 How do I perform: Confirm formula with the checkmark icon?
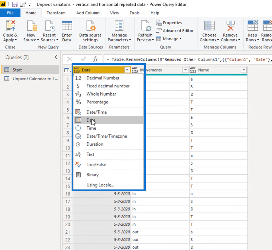(83, 59)
